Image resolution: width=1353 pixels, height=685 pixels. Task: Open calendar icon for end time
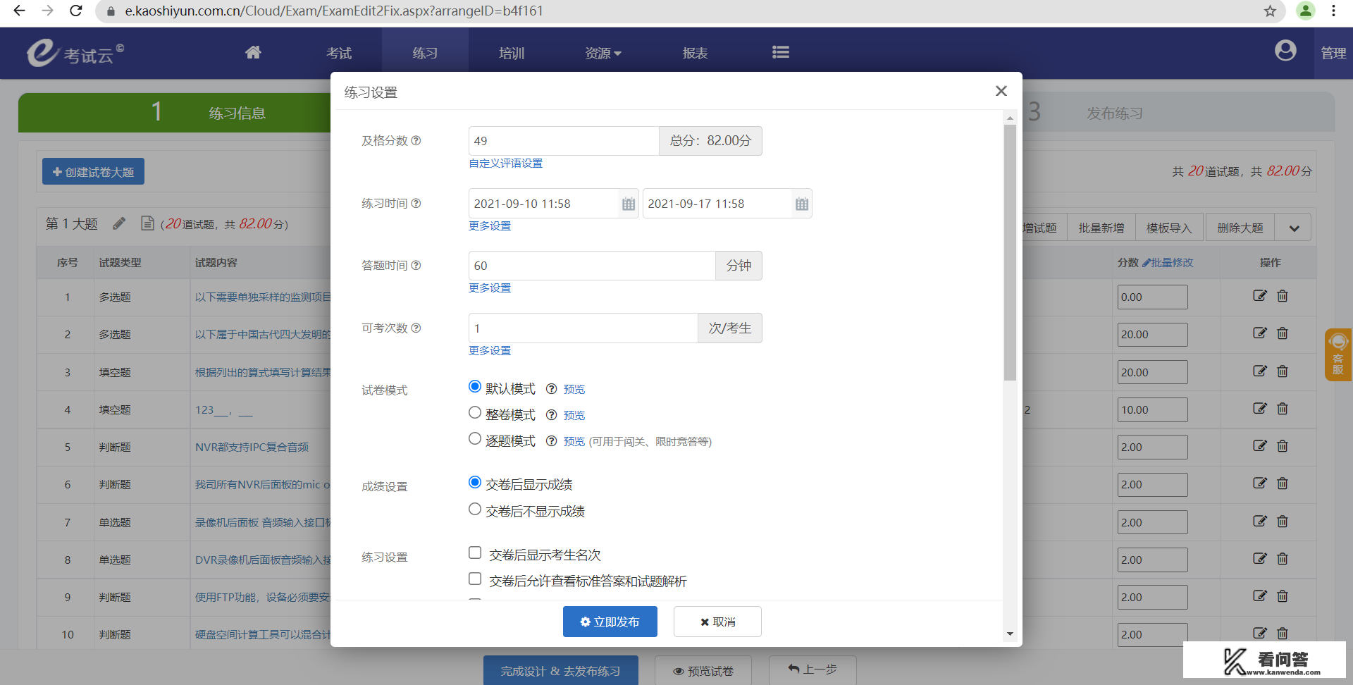pos(802,204)
